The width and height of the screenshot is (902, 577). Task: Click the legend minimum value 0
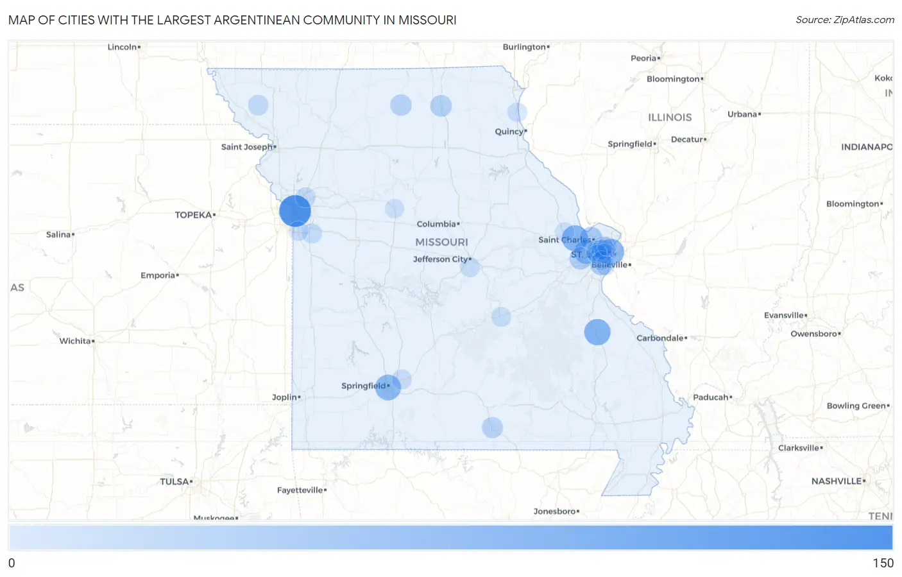click(12, 563)
